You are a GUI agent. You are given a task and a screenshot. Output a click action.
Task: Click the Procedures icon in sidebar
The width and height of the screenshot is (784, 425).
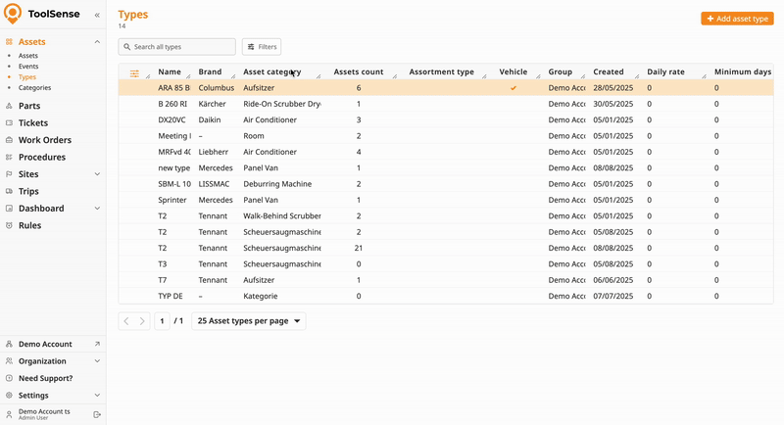point(9,157)
